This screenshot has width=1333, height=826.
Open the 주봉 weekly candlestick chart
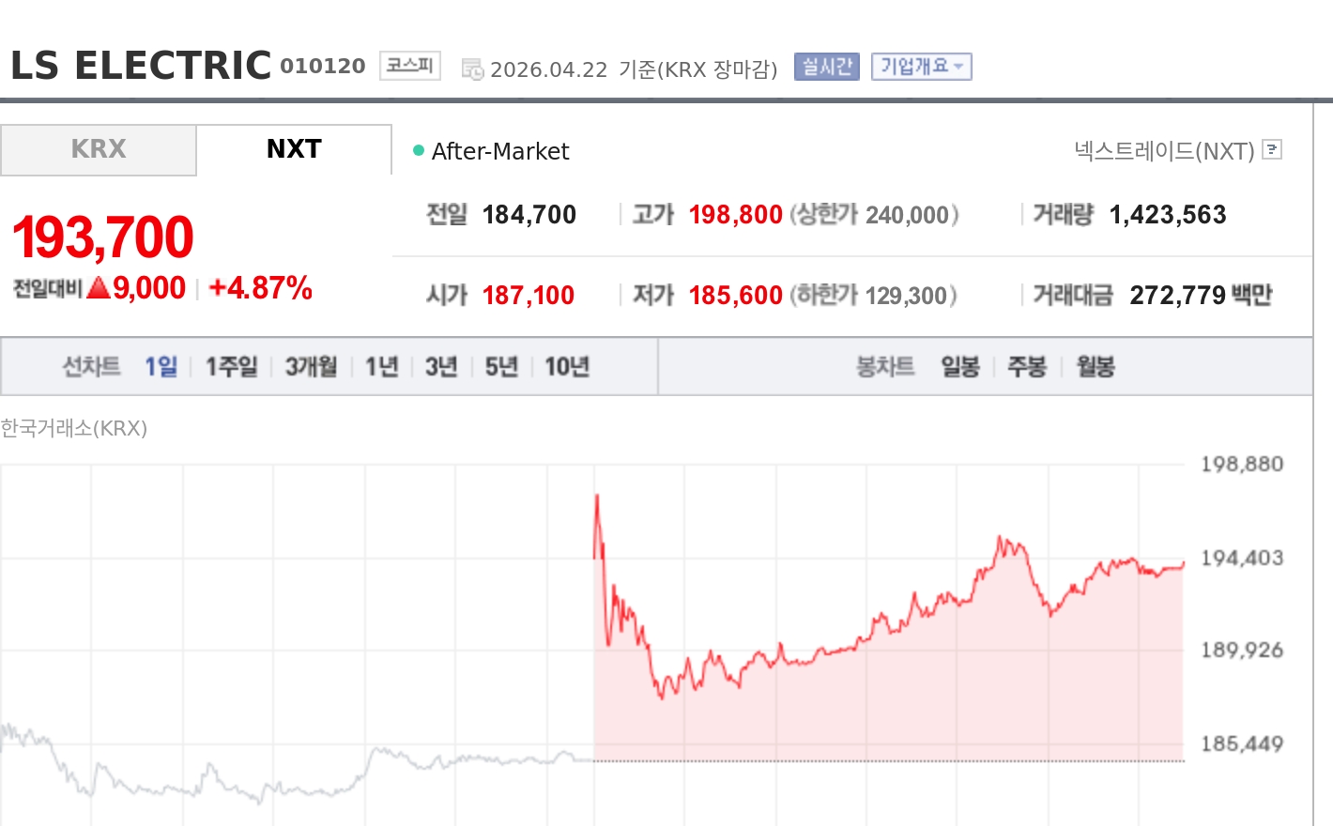point(1027,366)
